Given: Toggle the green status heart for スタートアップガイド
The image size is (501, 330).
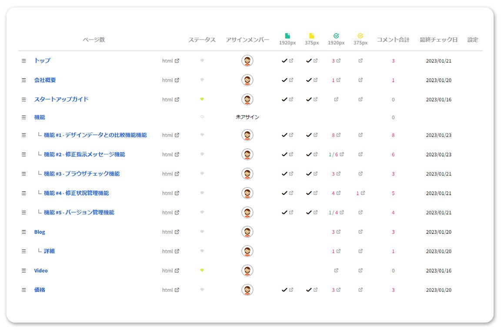Looking at the screenshot, I should (202, 99).
